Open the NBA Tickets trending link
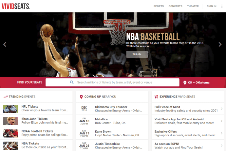The width and height of the screenshot is (226, 151). coord(30,143)
